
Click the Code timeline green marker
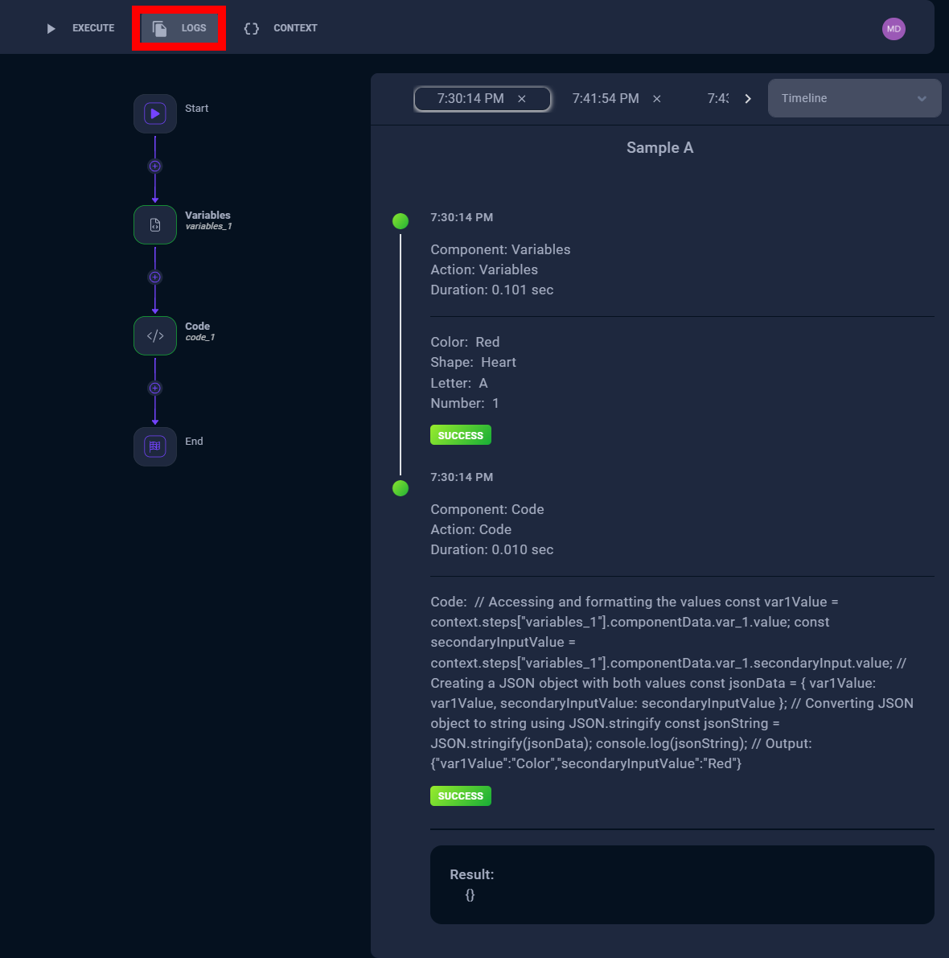(x=401, y=488)
